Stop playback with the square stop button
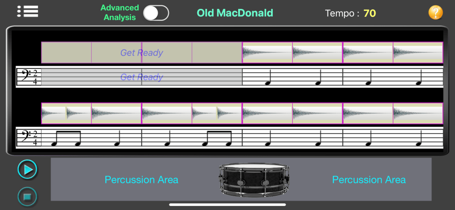The image size is (455, 210). pos(27,197)
